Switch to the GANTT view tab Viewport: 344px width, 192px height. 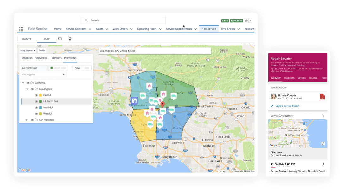point(27,39)
